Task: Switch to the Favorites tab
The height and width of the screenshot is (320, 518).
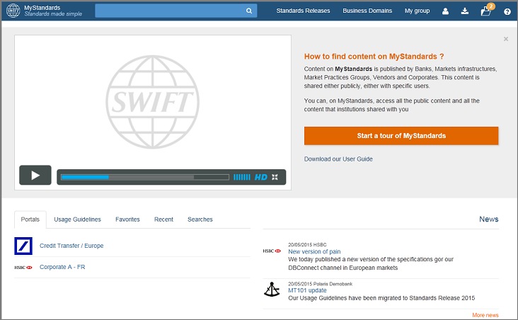Action: coord(127,219)
